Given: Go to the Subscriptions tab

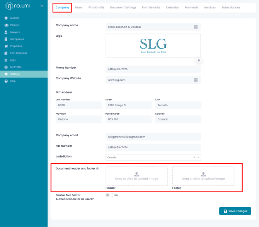Looking at the screenshot, I should tap(231, 7).
